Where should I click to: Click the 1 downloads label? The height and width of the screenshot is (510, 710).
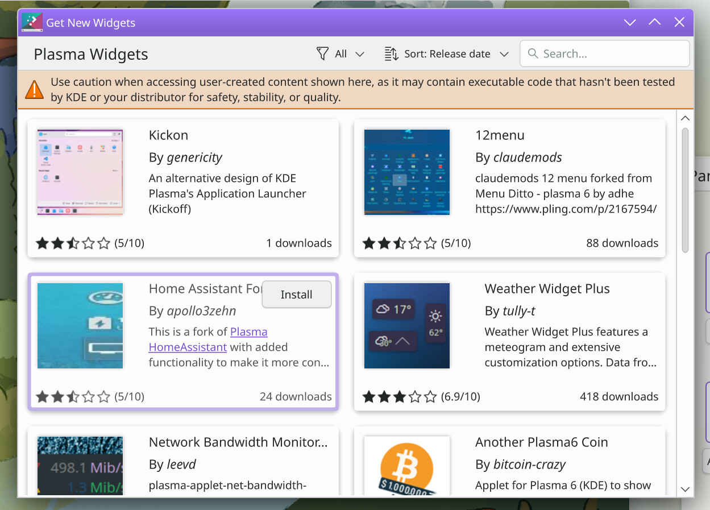point(299,243)
